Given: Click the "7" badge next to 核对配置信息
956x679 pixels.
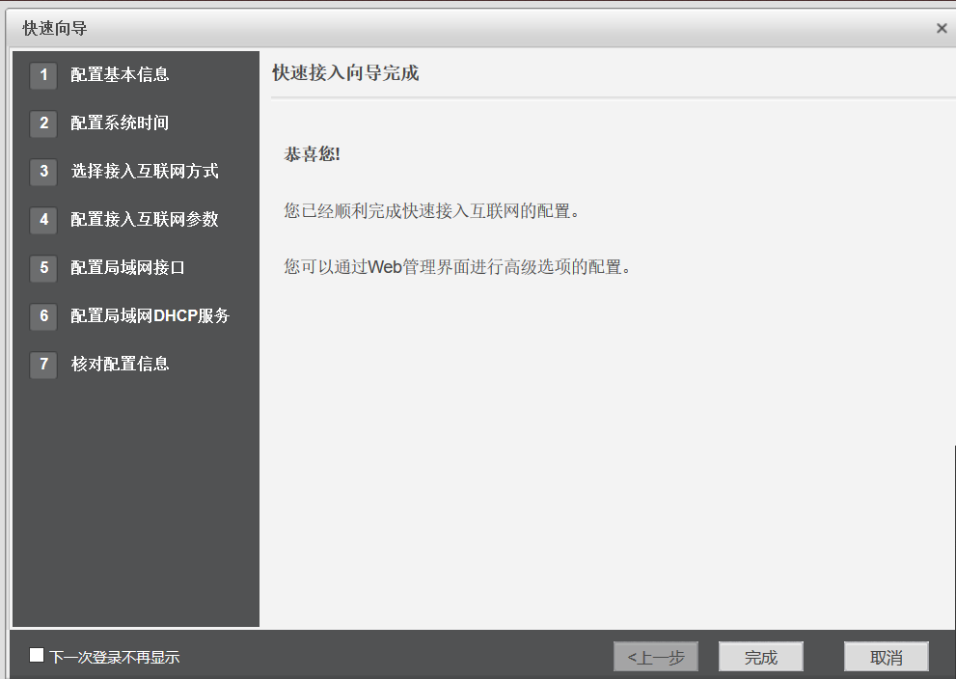Looking at the screenshot, I should click(42, 364).
